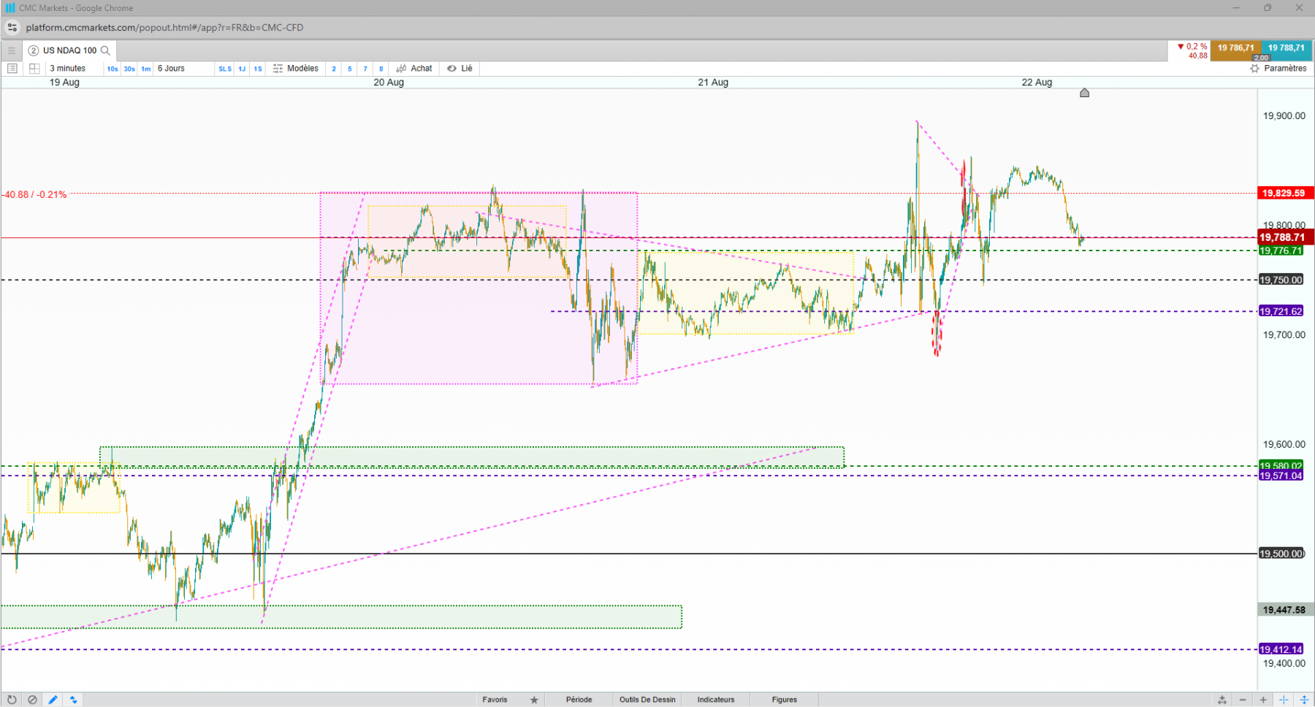Click the Paramètres settings button
The image size is (1315, 707).
coord(1278,69)
